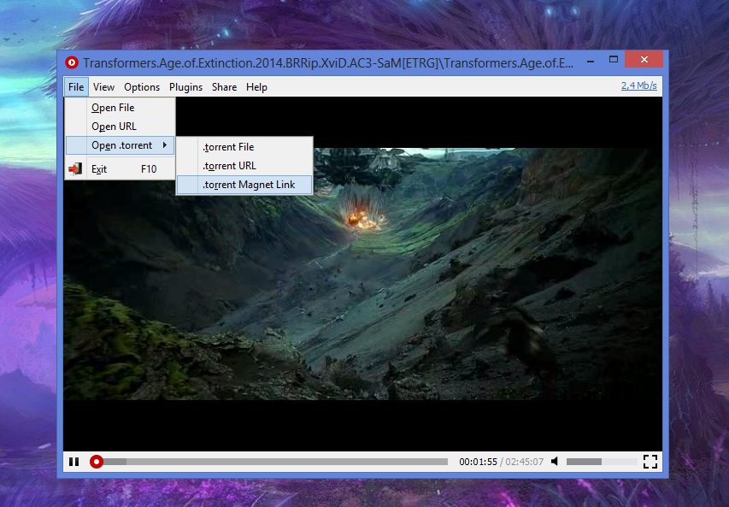Click the red player logo in title bar
Image resolution: width=729 pixels, height=507 pixels.
tap(72, 62)
